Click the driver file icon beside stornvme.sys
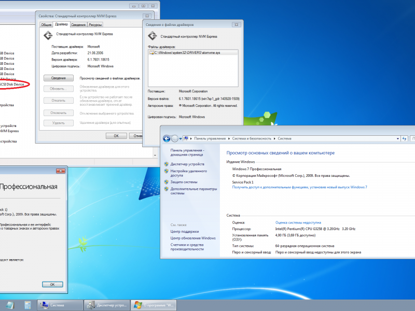Screen dimensions: 415x311 [151, 53]
